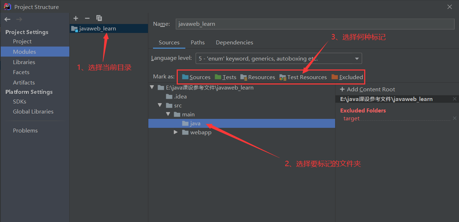Click the back navigation arrow

point(8,19)
